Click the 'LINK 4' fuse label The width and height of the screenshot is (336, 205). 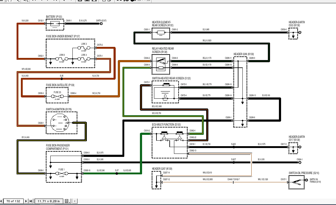(x=84, y=55)
